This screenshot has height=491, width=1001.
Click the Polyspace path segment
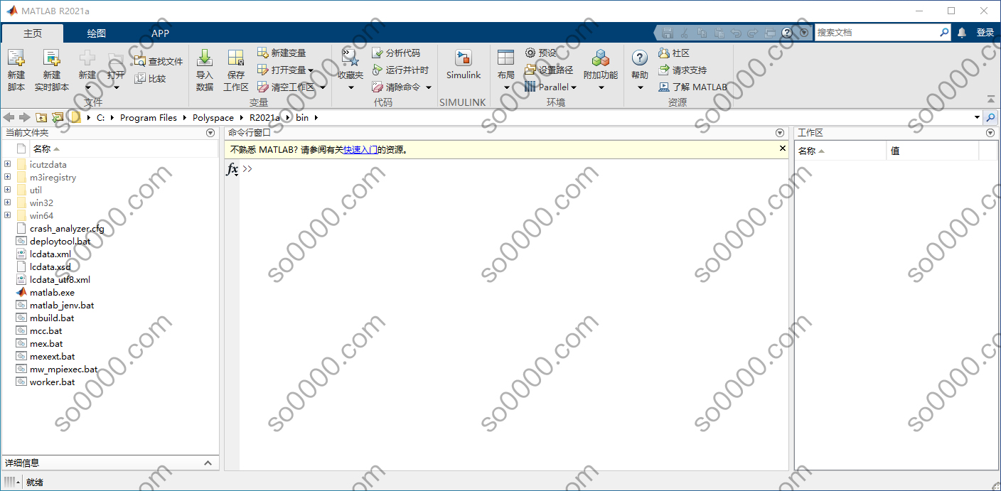tap(213, 117)
